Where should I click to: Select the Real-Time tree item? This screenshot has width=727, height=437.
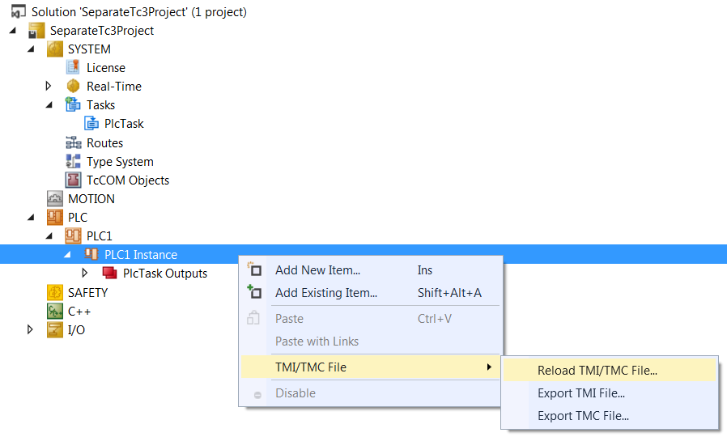click(x=114, y=87)
